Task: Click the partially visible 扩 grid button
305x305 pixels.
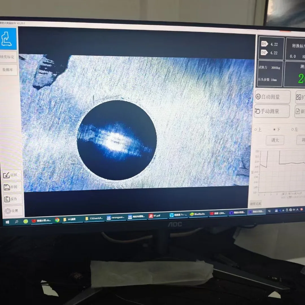Action: tap(300, 97)
